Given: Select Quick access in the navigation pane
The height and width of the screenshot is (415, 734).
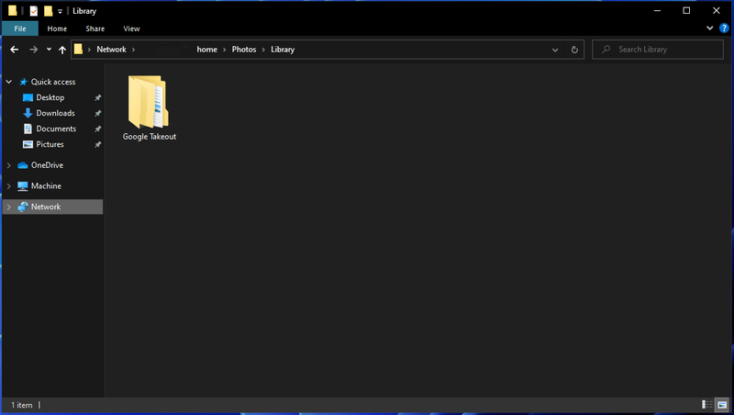Looking at the screenshot, I should [x=53, y=82].
